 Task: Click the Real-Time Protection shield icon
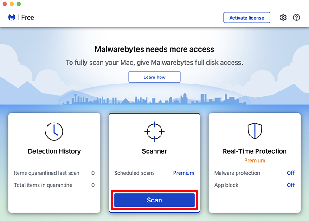(x=255, y=131)
